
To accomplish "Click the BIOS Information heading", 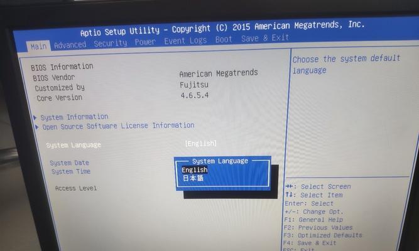I will [x=62, y=67].
